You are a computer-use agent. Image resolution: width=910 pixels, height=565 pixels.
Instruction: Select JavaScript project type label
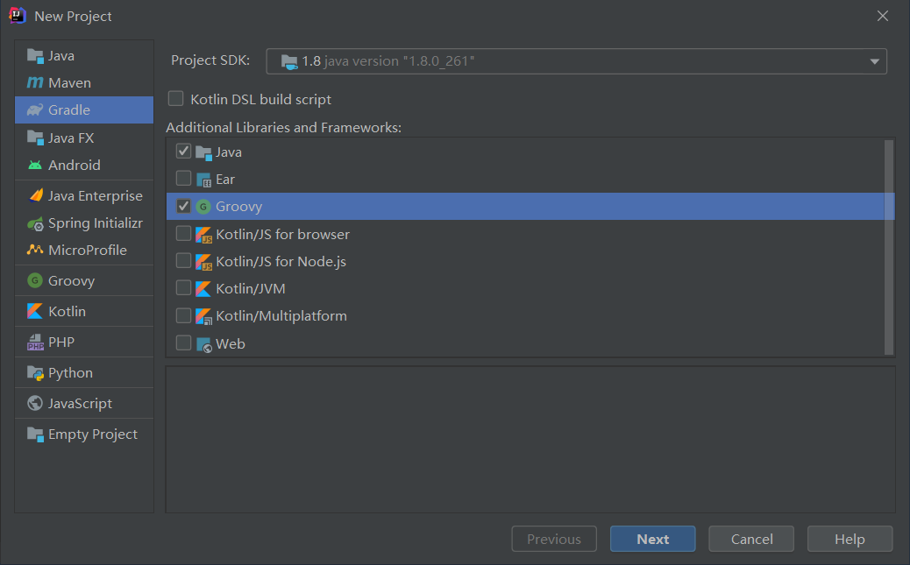point(80,403)
